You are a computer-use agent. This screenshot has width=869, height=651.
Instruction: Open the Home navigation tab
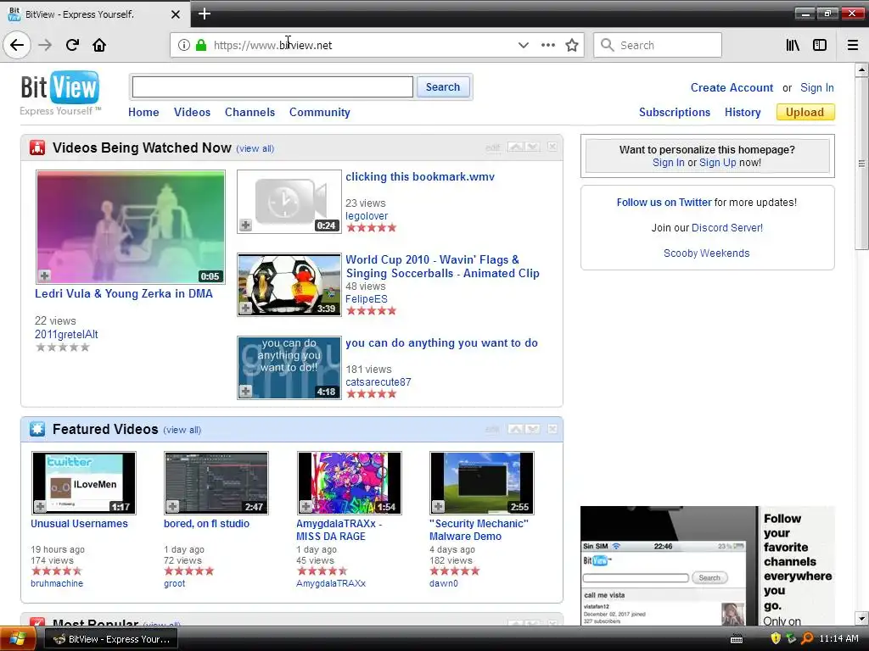click(143, 112)
